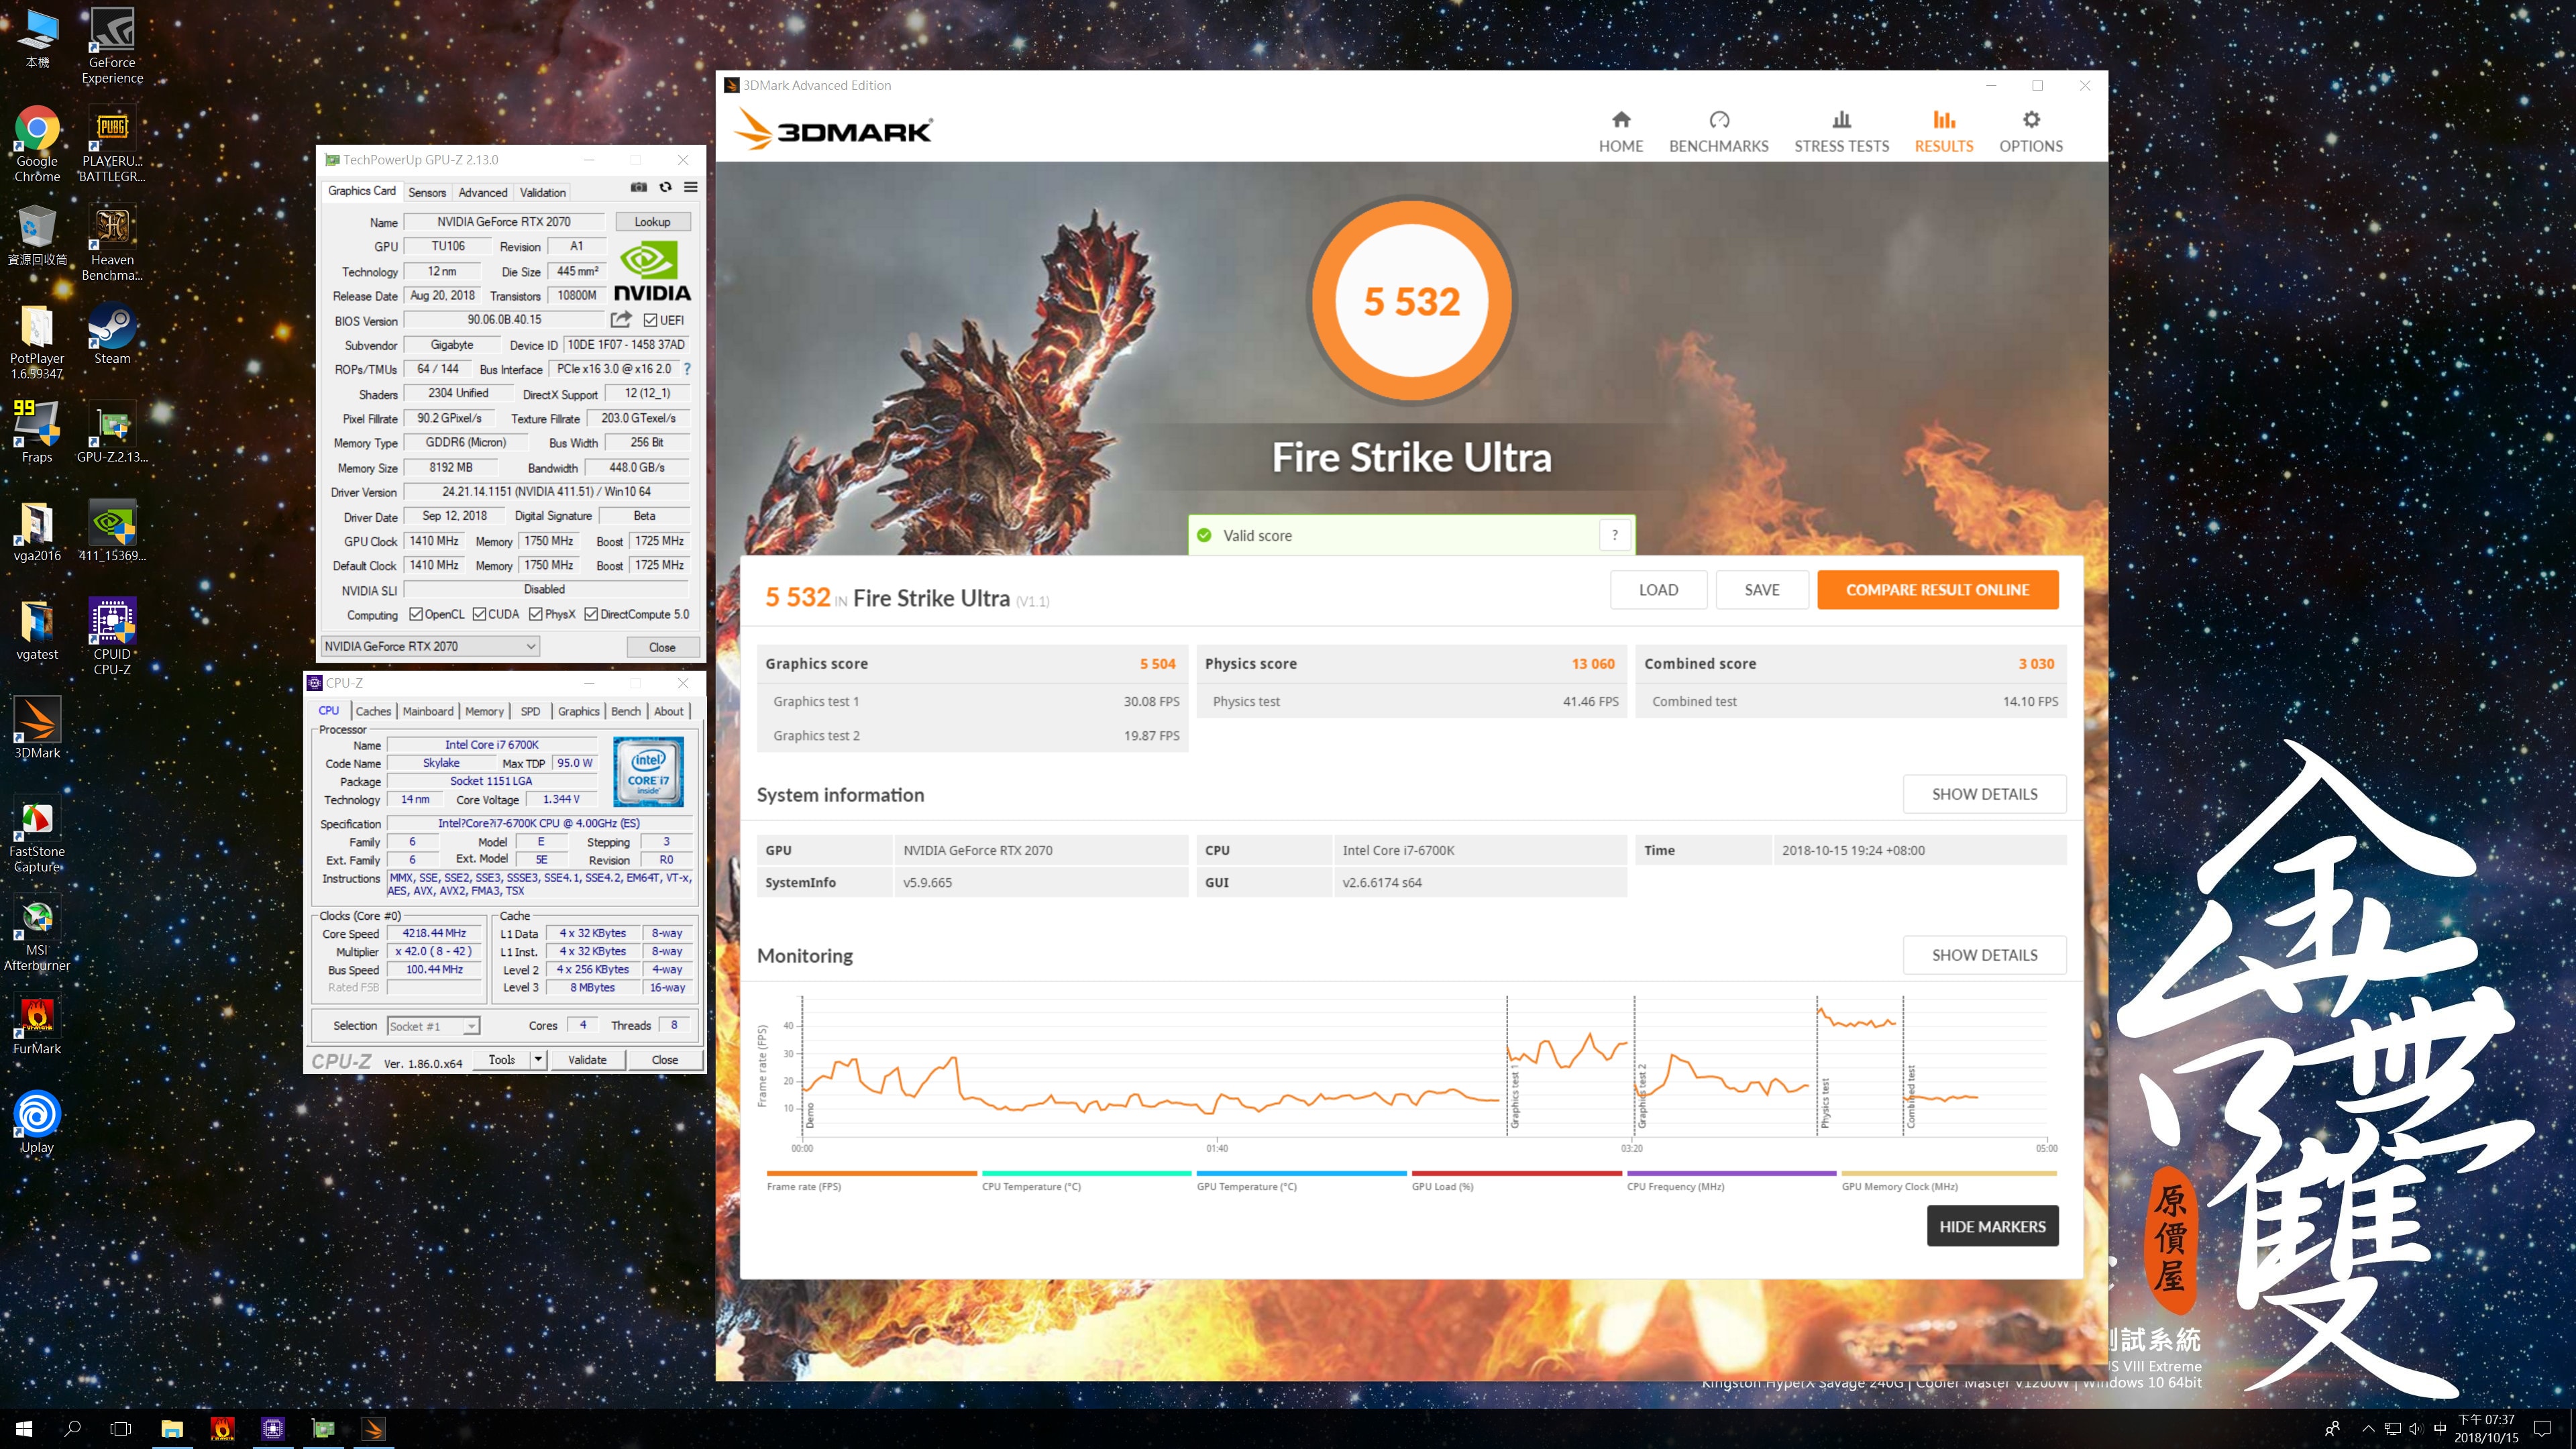Open the Heaven Benchmark desktop shortcut
The image size is (2576, 1449).
112,243
